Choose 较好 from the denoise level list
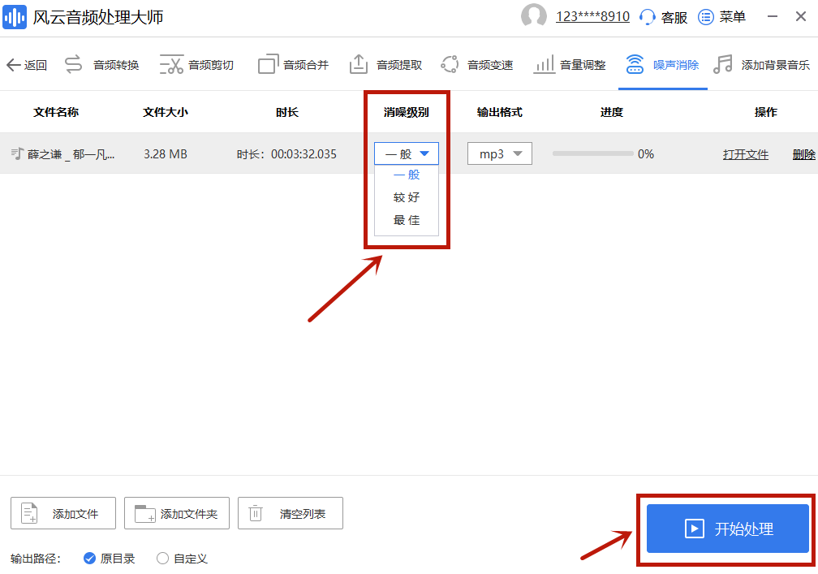This screenshot has height=574, width=818. [406, 197]
